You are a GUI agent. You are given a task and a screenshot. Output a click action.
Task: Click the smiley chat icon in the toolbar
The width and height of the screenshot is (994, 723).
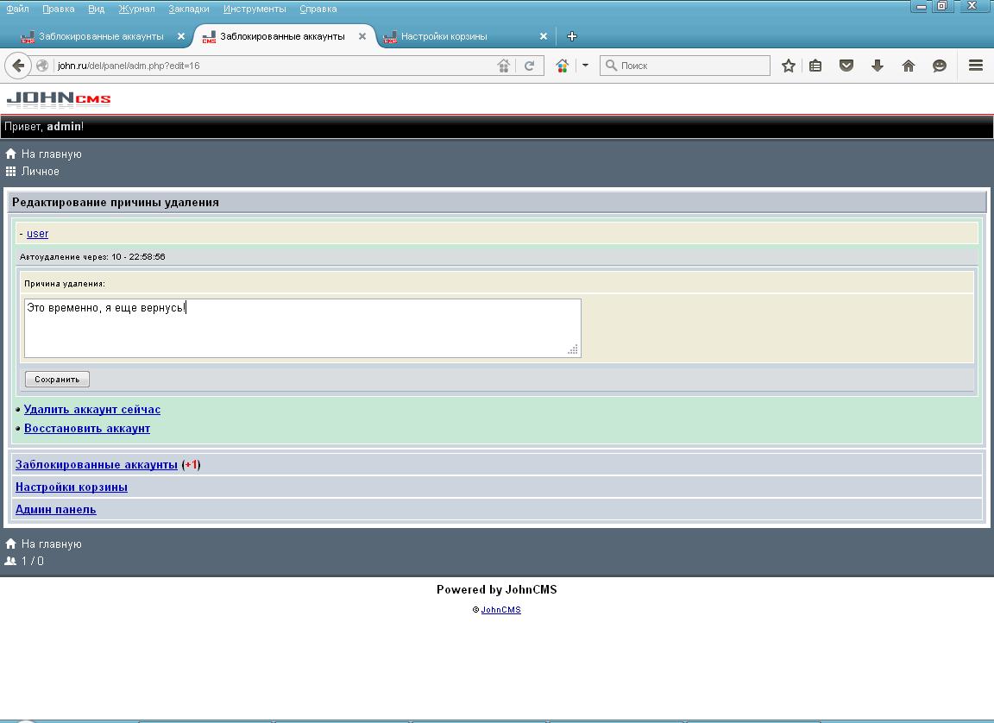click(x=940, y=66)
